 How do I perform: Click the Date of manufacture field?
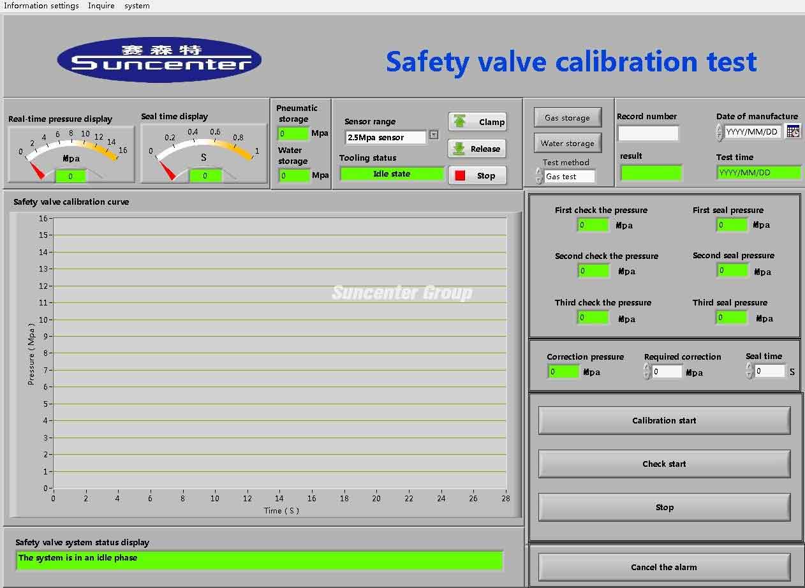[x=753, y=132]
